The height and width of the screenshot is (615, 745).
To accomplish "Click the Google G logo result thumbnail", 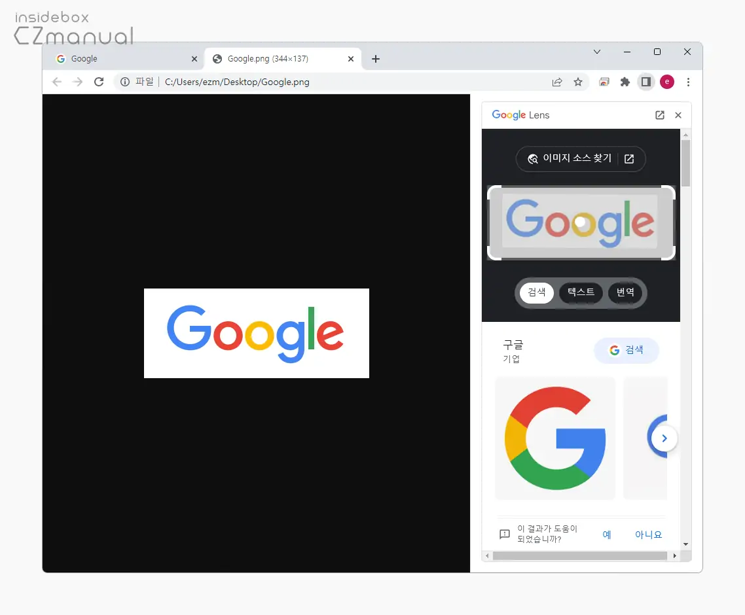I will tap(554, 438).
